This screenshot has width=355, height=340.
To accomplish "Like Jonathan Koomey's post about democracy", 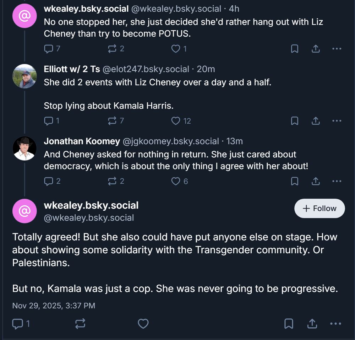I will (176, 181).
